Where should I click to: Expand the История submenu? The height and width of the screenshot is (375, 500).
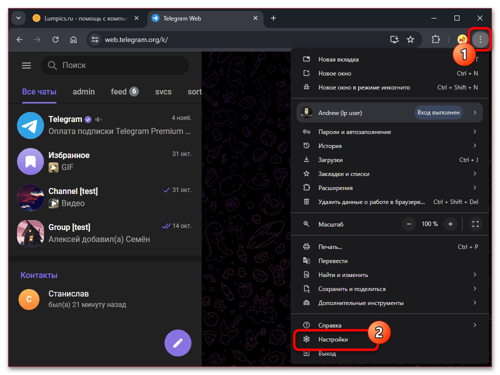390,146
